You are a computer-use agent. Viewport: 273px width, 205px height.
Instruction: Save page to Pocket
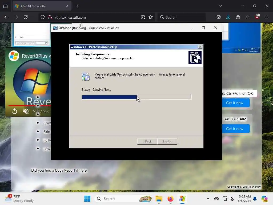tap(219, 17)
